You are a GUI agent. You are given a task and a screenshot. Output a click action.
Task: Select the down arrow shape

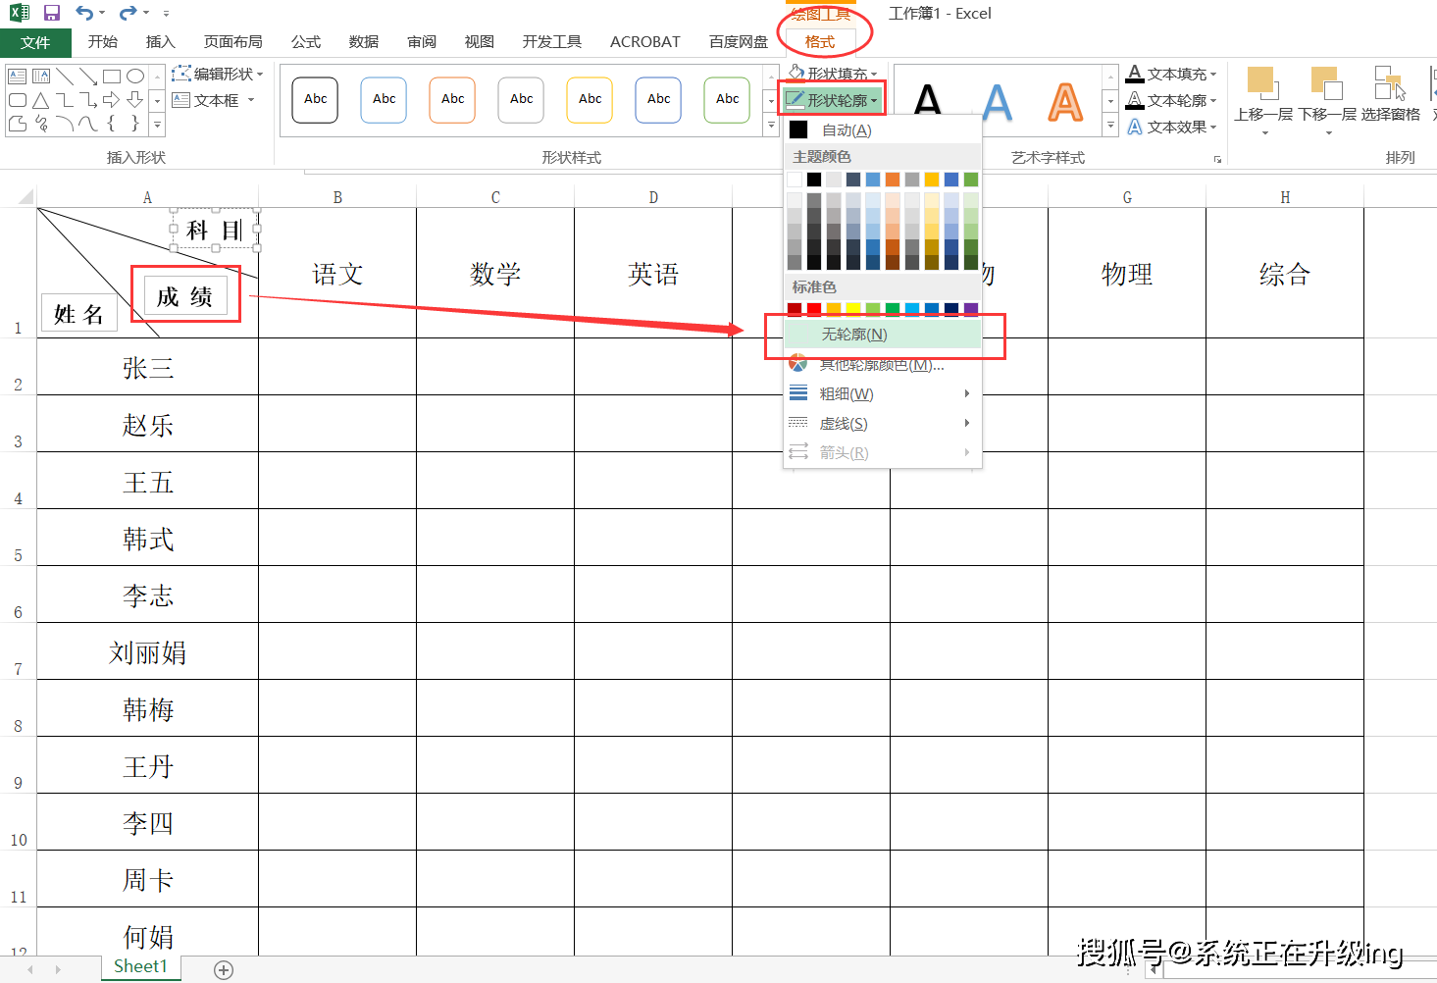(x=135, y=100)
